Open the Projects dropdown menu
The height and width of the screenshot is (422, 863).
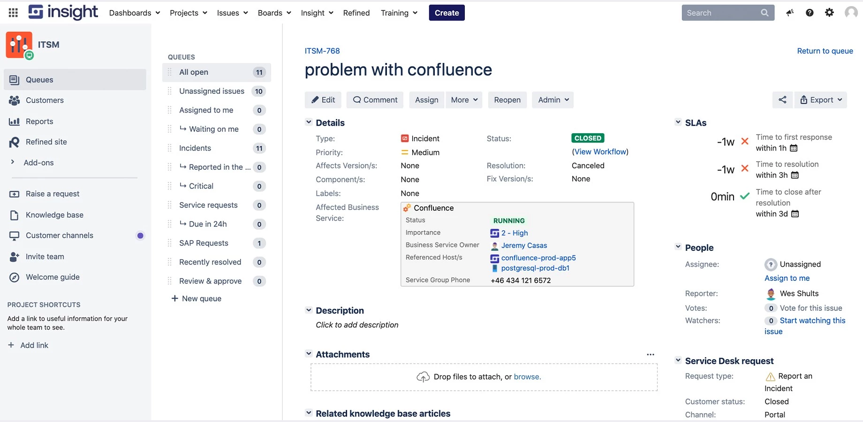coord(189,13)
